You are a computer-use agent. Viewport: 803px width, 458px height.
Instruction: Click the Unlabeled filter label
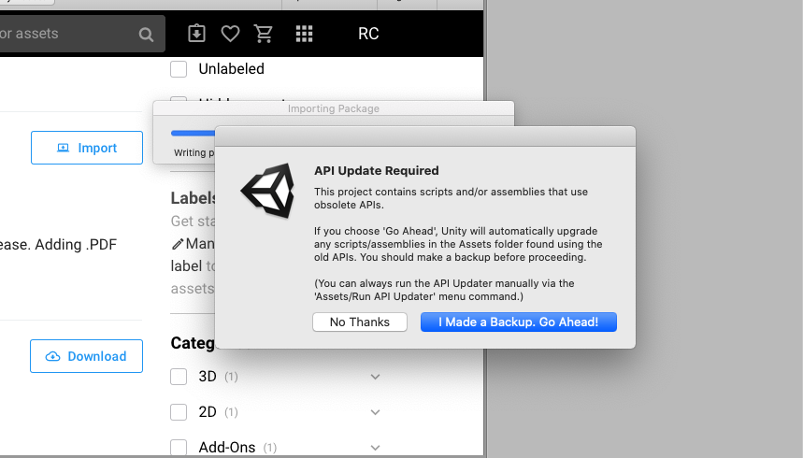click(232, 68)
